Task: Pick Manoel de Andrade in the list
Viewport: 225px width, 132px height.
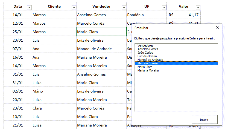Action: pyautogui.click(x=150, y=60)
